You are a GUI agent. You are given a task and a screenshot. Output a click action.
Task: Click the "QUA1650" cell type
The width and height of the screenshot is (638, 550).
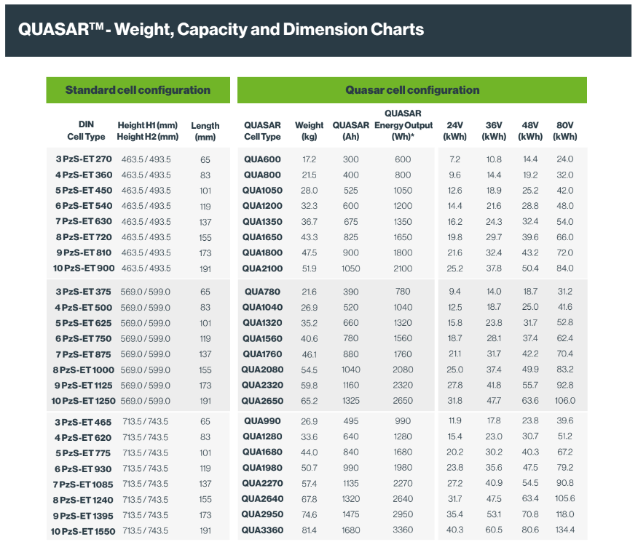[x=262, y=237]
